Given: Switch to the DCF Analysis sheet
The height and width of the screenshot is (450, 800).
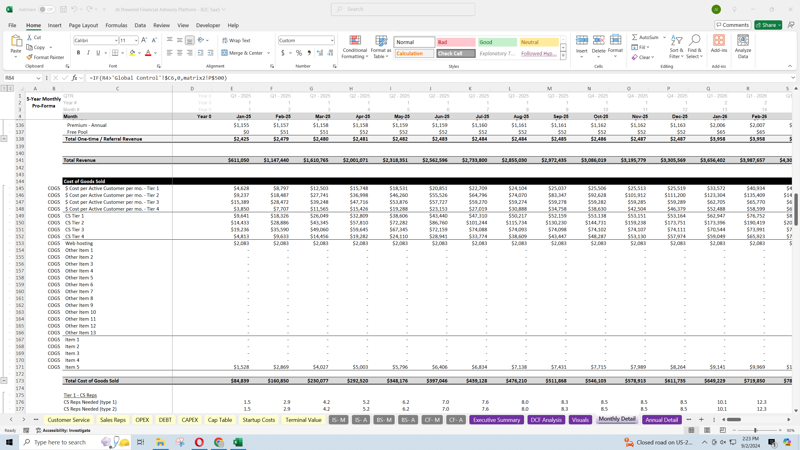Looking at the screenshot, I should pyautogui.click(x=546, y=420).
